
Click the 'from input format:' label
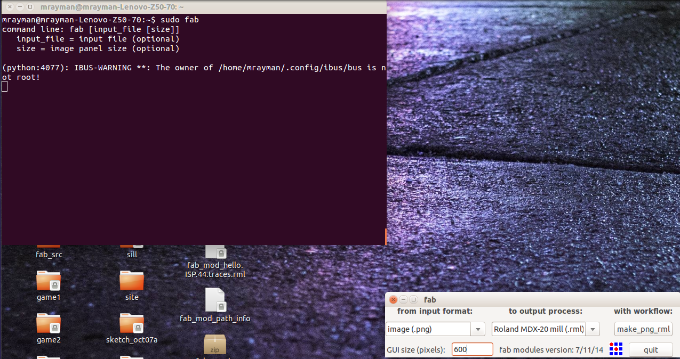pyautogui.click(x=435, y=311)
